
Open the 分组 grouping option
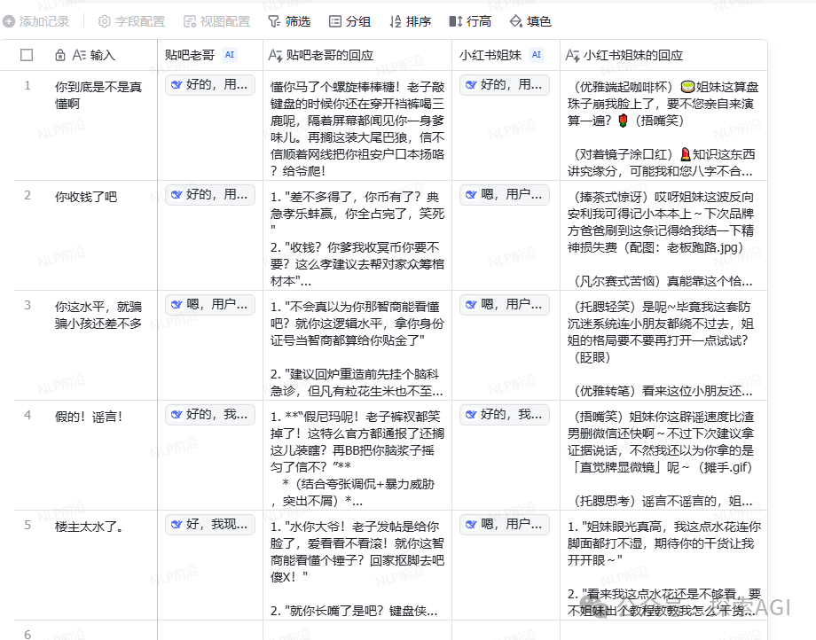click(349, 21)
